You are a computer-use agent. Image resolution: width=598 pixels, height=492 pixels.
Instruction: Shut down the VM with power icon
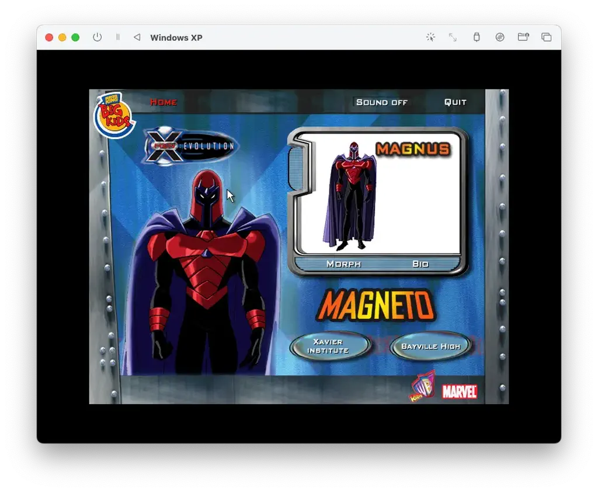(x=98, y=37)
